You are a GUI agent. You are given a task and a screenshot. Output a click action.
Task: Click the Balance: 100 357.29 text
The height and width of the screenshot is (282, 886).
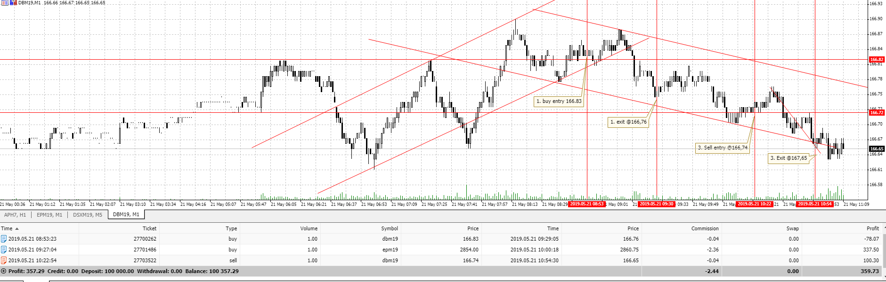point(212,271)
